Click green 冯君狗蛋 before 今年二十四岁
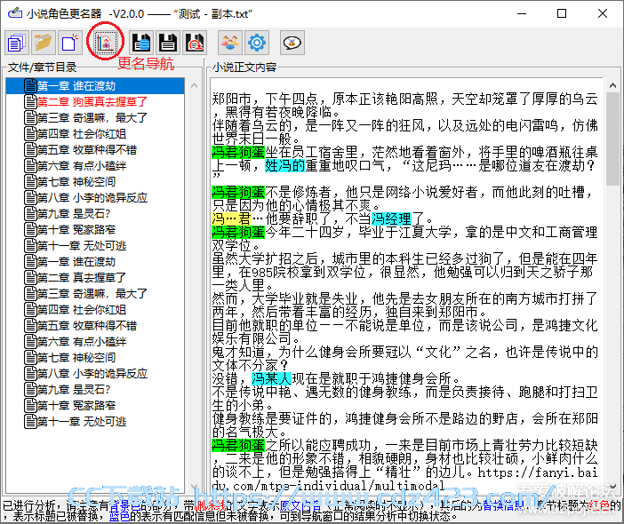The width and height of the screenshot is (624, 524). tap(238, 232)
